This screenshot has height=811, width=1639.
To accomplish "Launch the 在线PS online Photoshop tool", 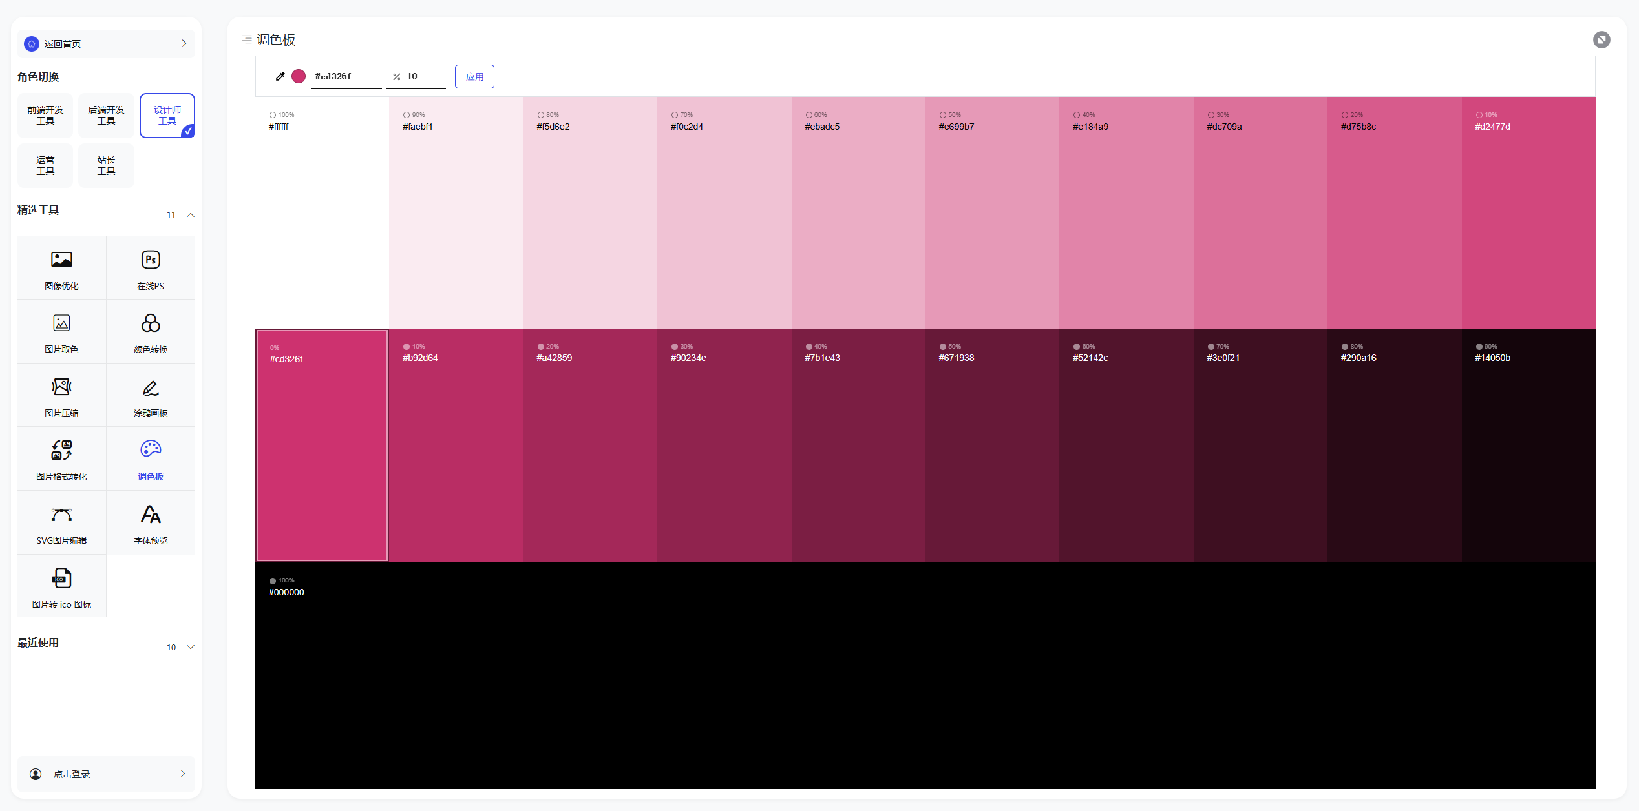I will (151, 269).
